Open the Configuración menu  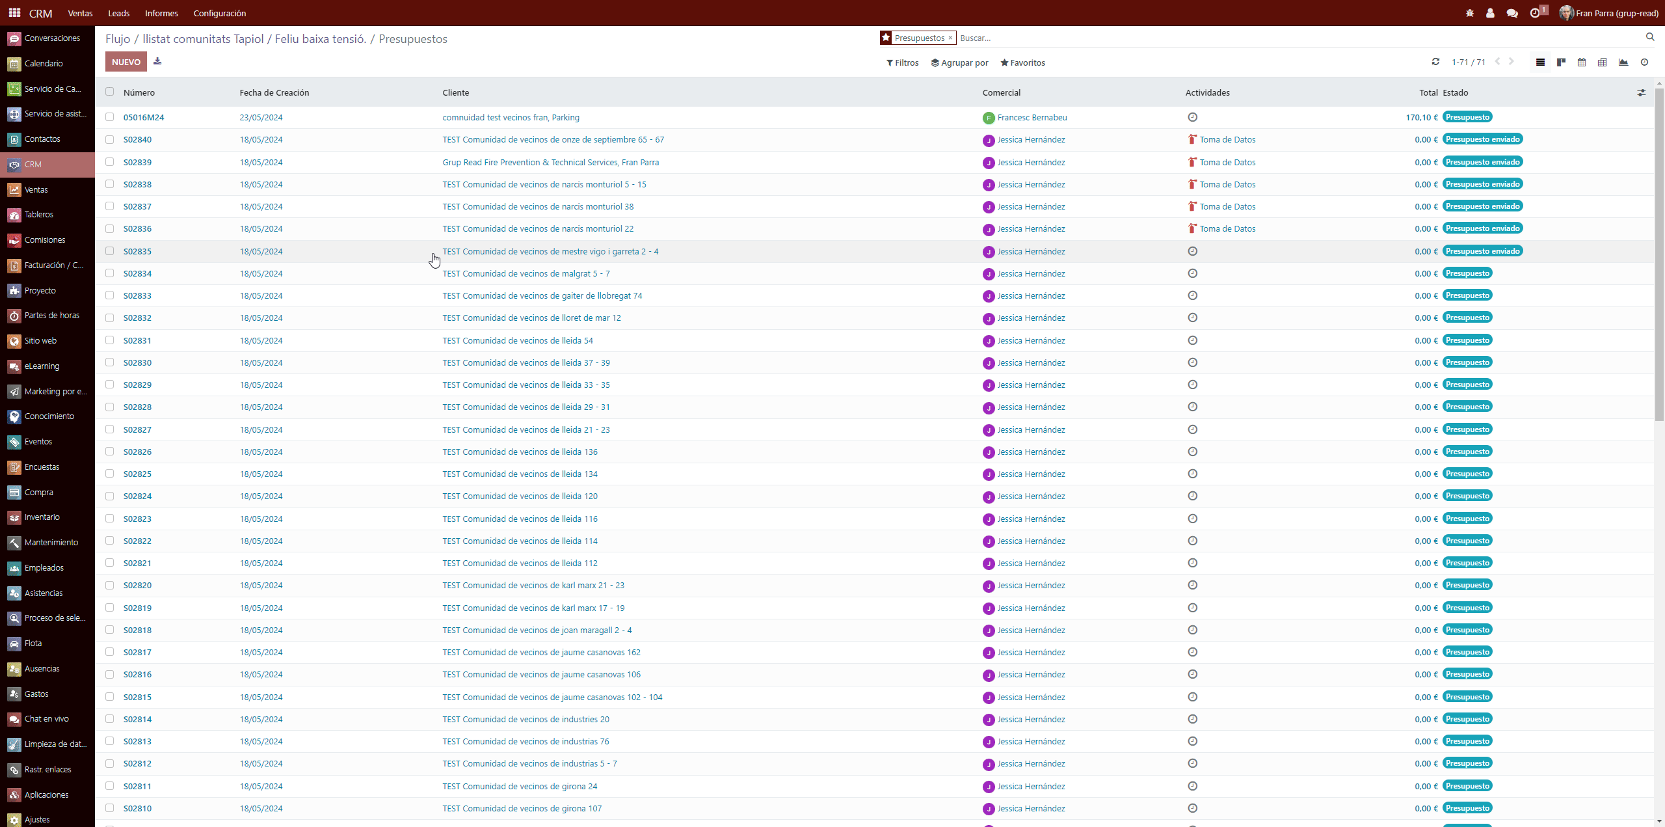219,13
